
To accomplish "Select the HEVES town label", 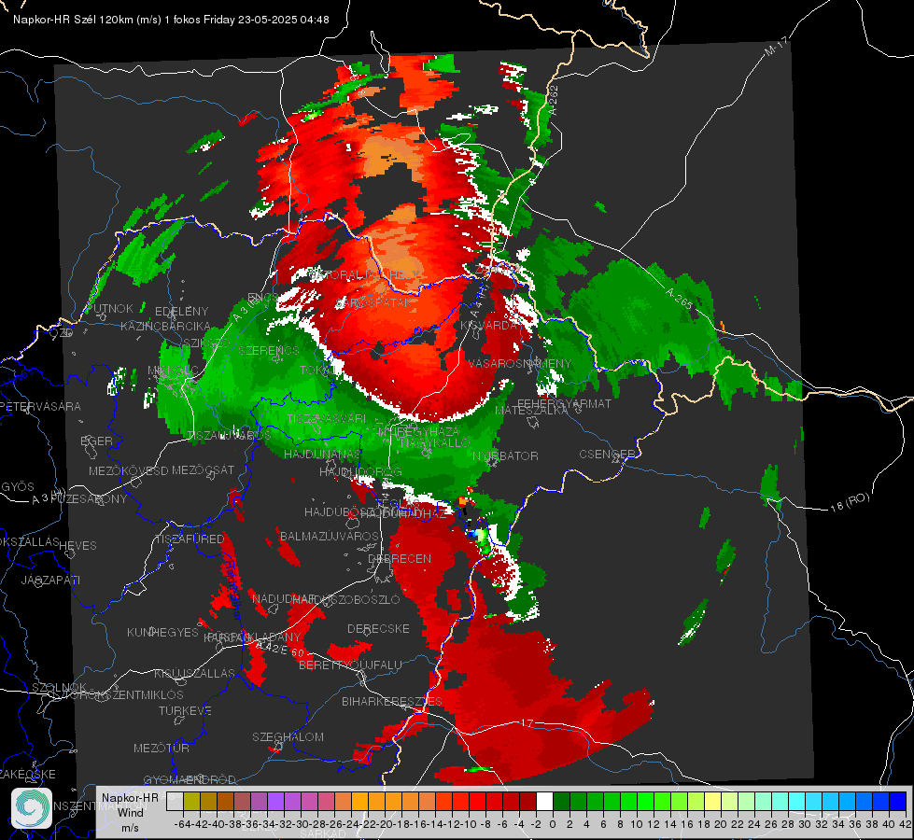I will tap(77, 545).
